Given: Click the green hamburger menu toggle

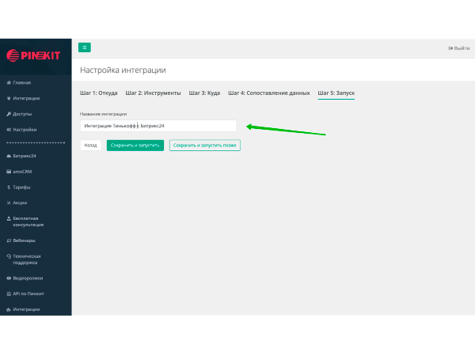Looking at the screenshot, I should pos(85,47).
